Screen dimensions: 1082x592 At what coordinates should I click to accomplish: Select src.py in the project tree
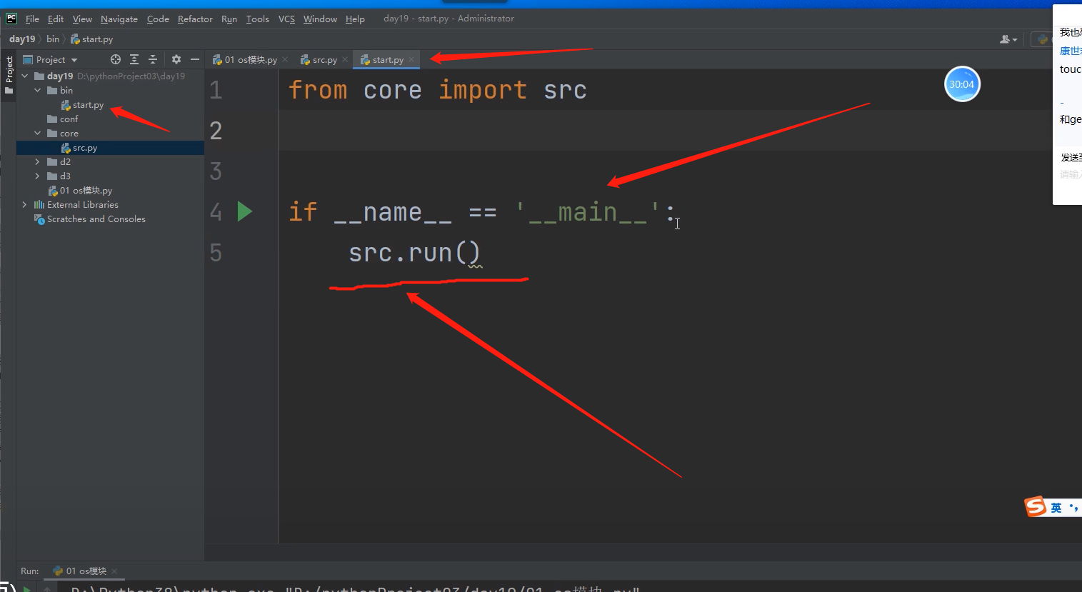79,148
